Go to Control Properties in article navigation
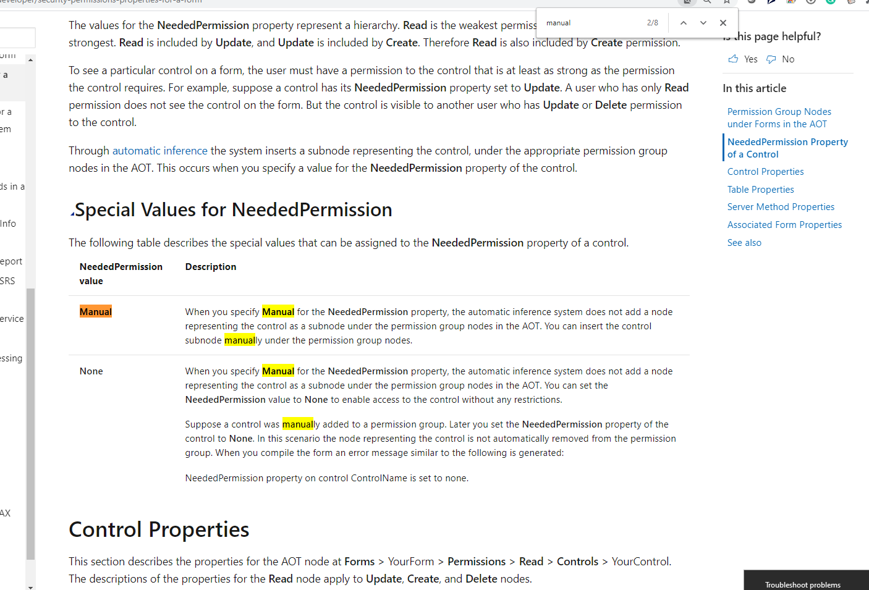 click(x=765, y=172)
